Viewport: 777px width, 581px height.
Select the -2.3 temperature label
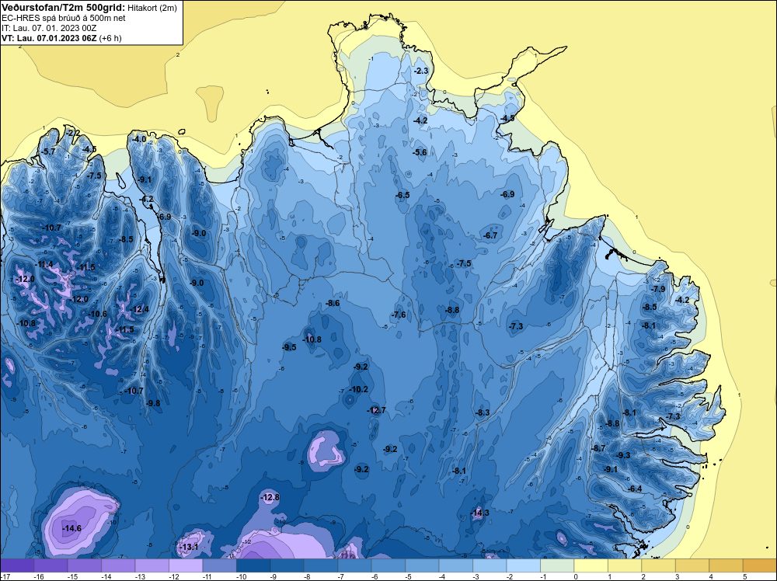(x=420, y=71)
